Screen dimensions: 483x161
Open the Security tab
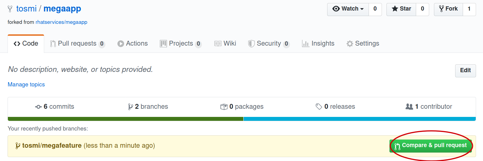[x=269, y=43]
